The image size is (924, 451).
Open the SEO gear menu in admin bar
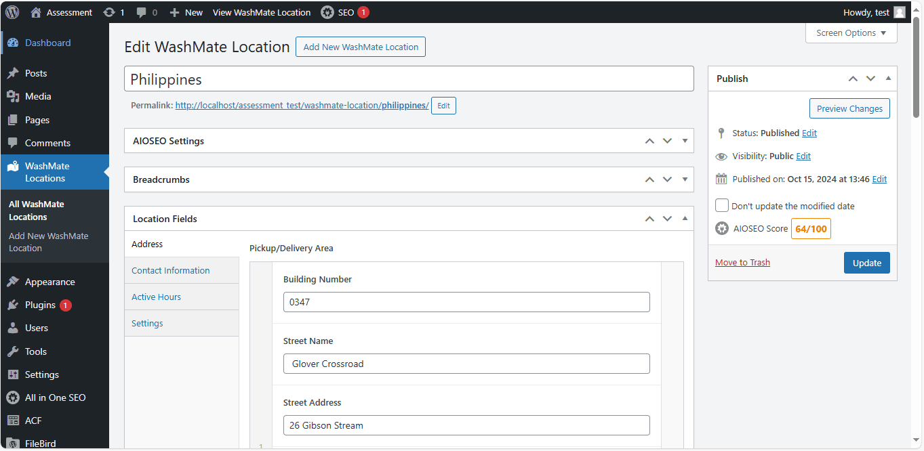(x=327, y=12)
